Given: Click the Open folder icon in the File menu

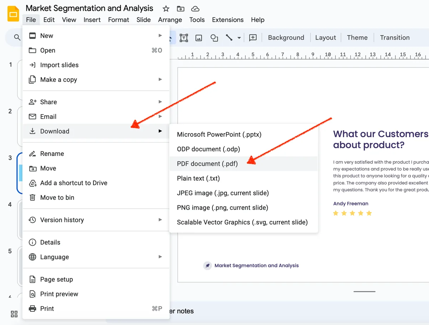Looking at the screenshot, I should 33,50.
